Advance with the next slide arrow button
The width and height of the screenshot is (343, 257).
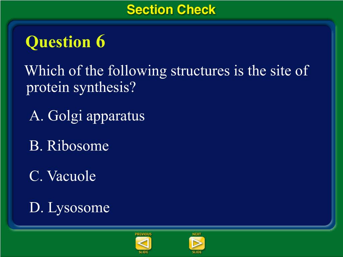[x=197, y=243]
